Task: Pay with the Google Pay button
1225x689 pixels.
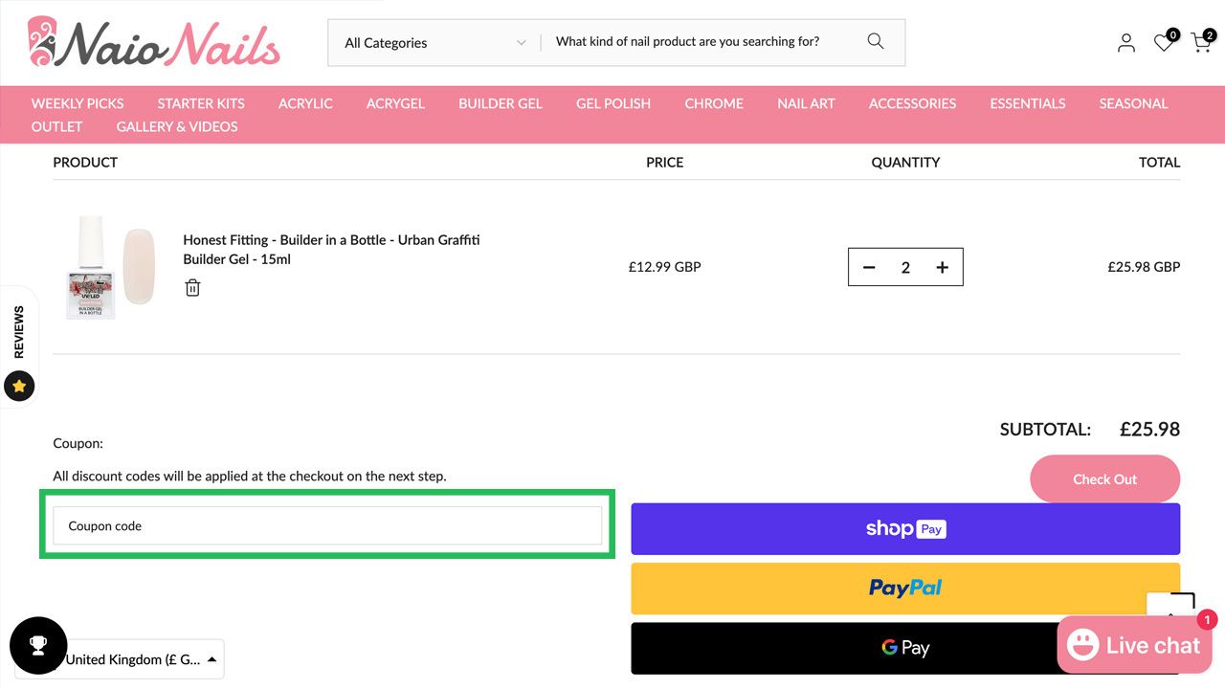Action: click(905, 648)
